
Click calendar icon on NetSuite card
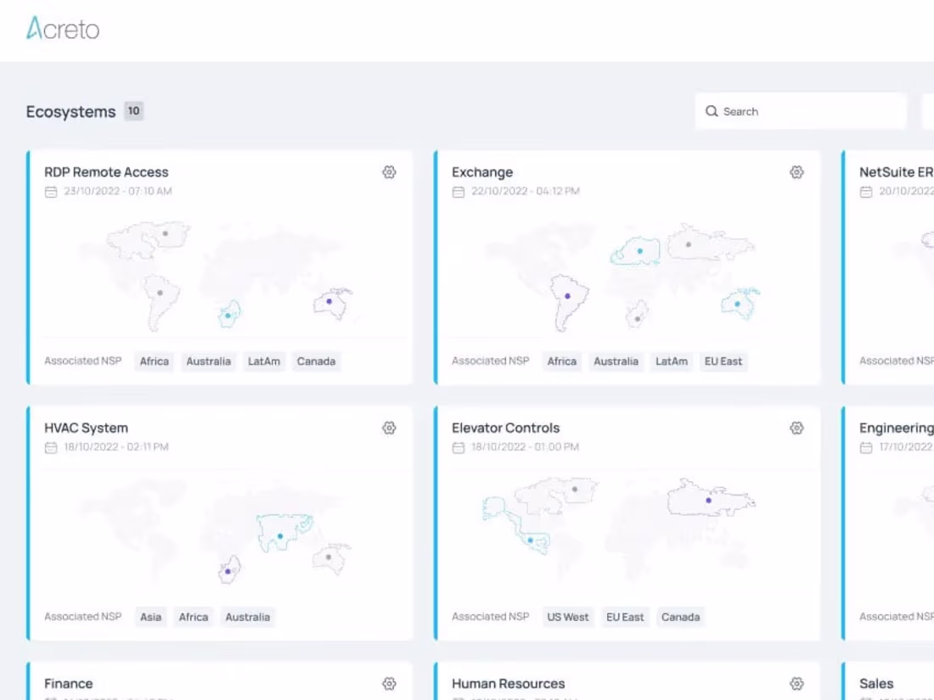point(865,192)
